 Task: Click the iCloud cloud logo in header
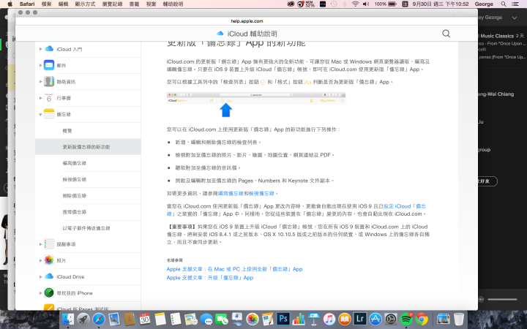(220, 34)
